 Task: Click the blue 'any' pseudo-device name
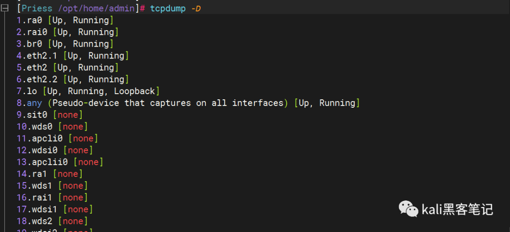34,103
